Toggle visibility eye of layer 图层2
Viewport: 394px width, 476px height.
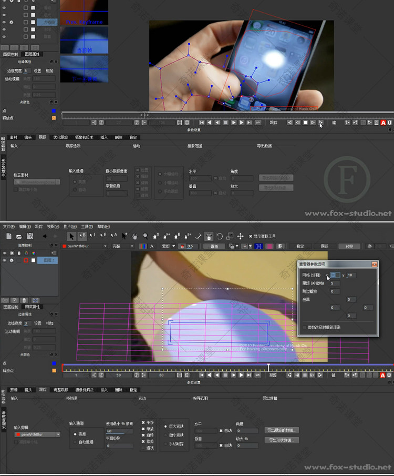[x=5, y=260]
